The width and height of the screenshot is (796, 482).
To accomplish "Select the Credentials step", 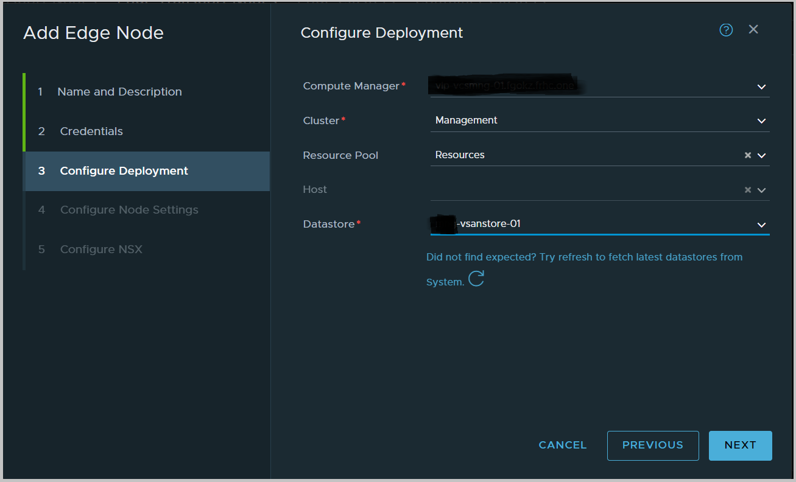I will pyautogui.click(x=90, y=131).
